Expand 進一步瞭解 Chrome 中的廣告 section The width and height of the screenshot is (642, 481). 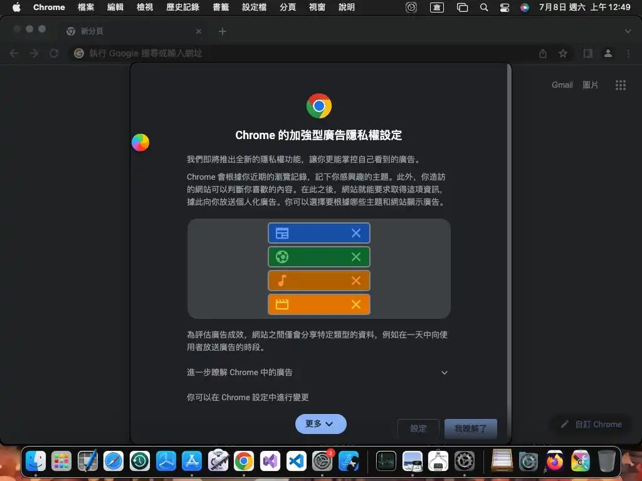(x=317, y=373)
